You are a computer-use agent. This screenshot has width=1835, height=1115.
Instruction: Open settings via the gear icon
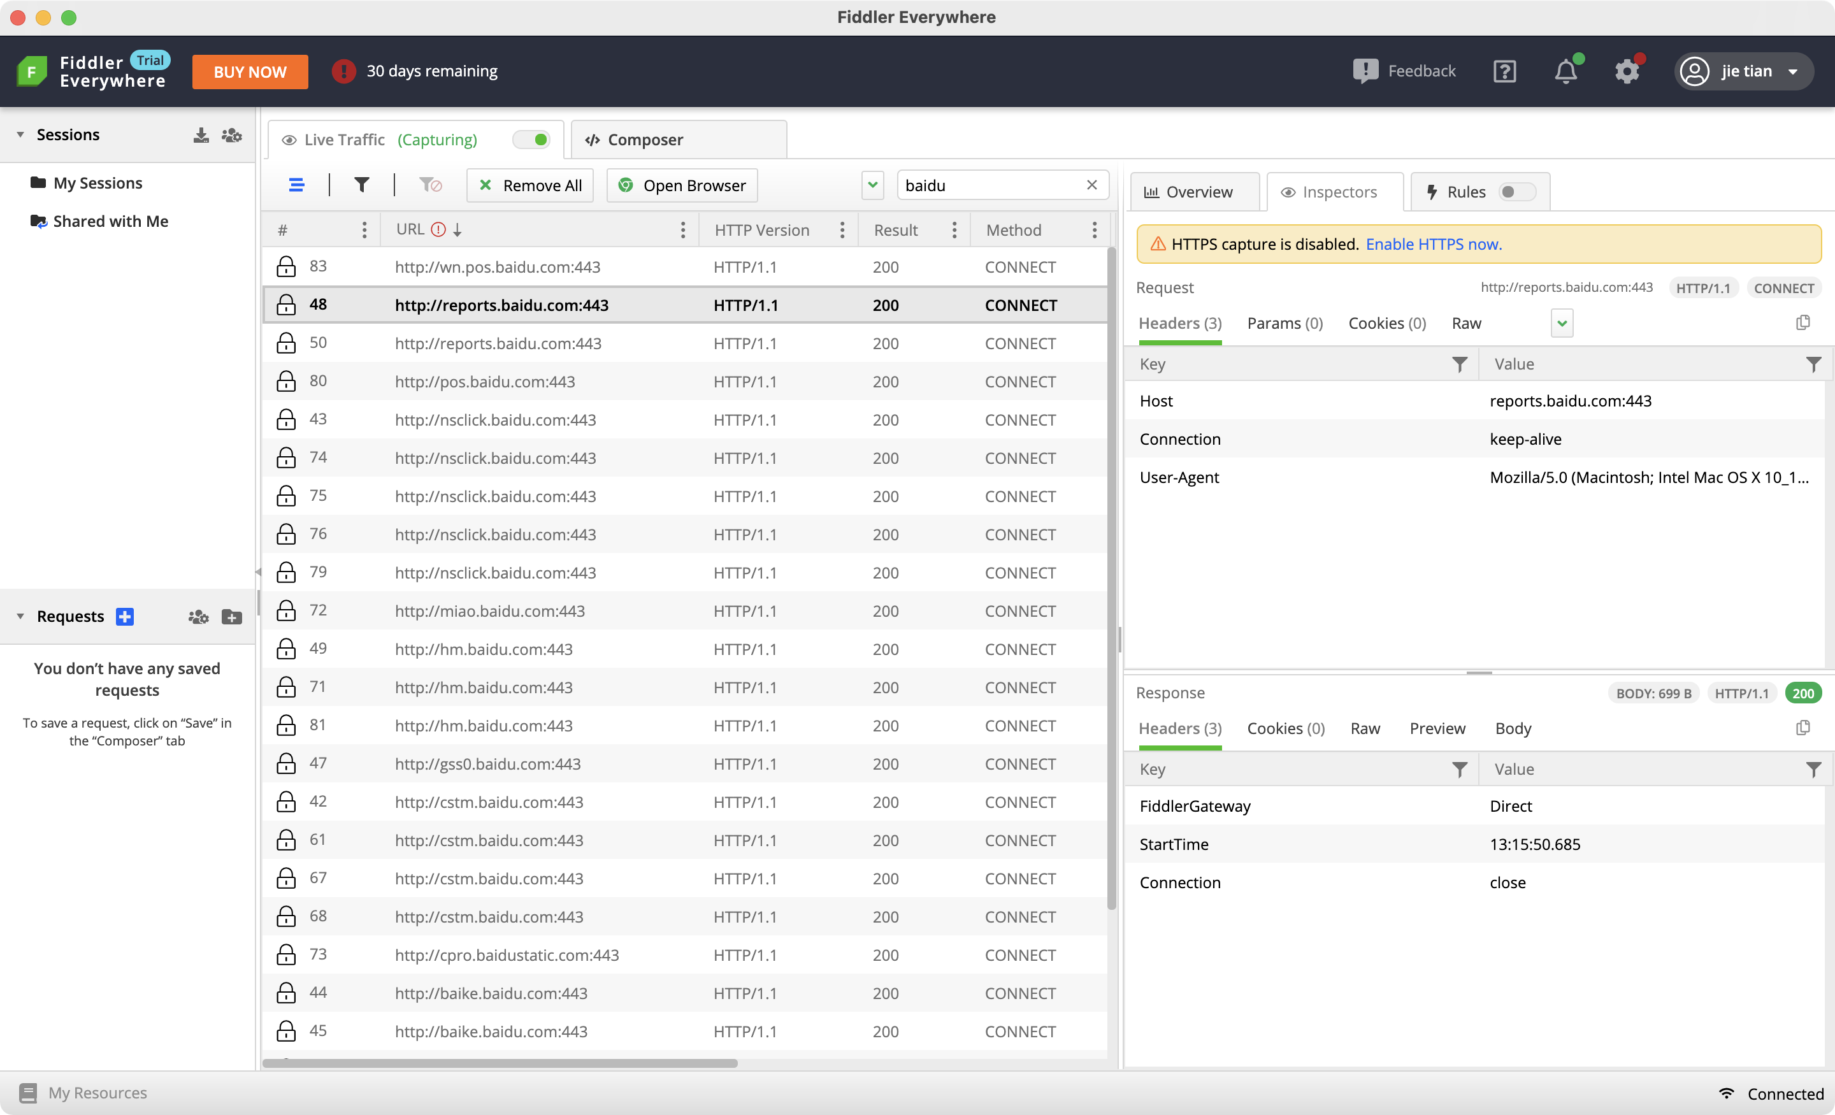[1627, 71]
